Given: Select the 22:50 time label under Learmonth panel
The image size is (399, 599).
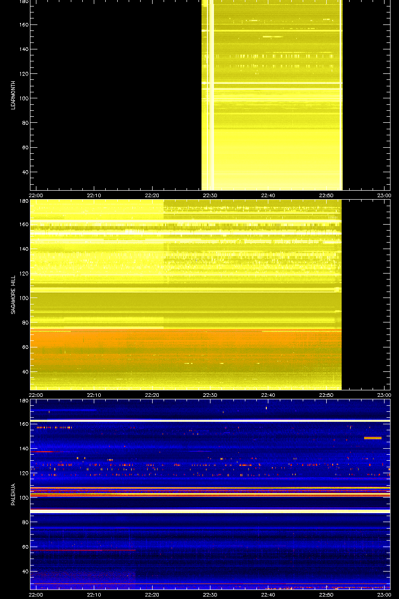Looking at the screenshot, I should coord(327,196).
